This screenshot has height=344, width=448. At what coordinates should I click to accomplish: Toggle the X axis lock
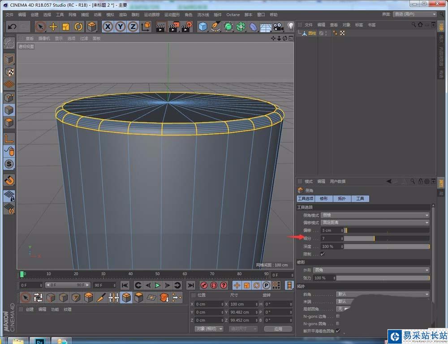click(x=108, y=26)
